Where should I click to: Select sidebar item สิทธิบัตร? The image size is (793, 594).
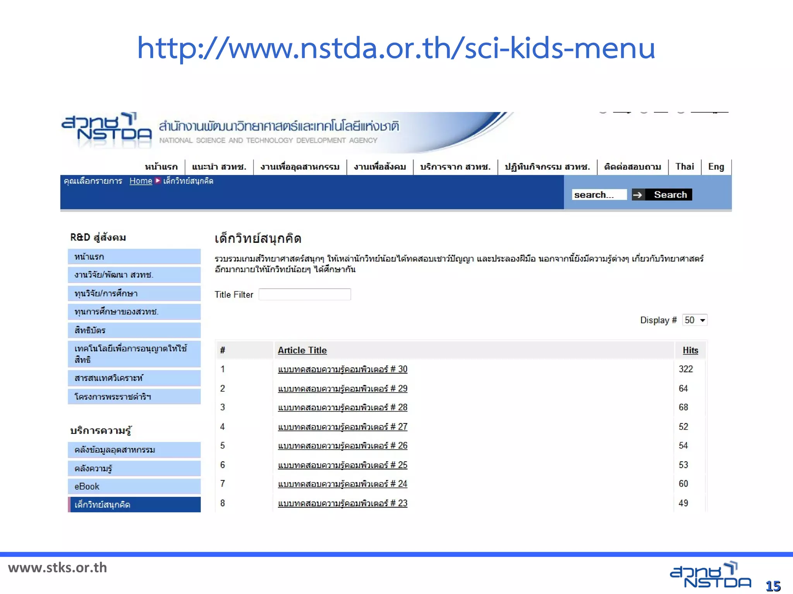134,330
